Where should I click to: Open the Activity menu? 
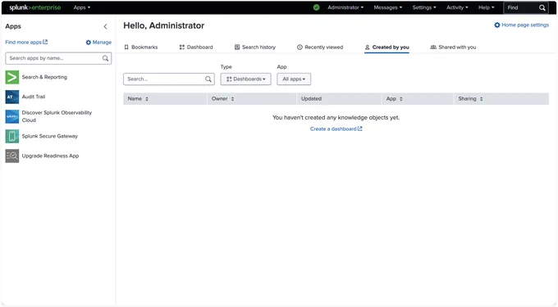[x=457, y=7]
